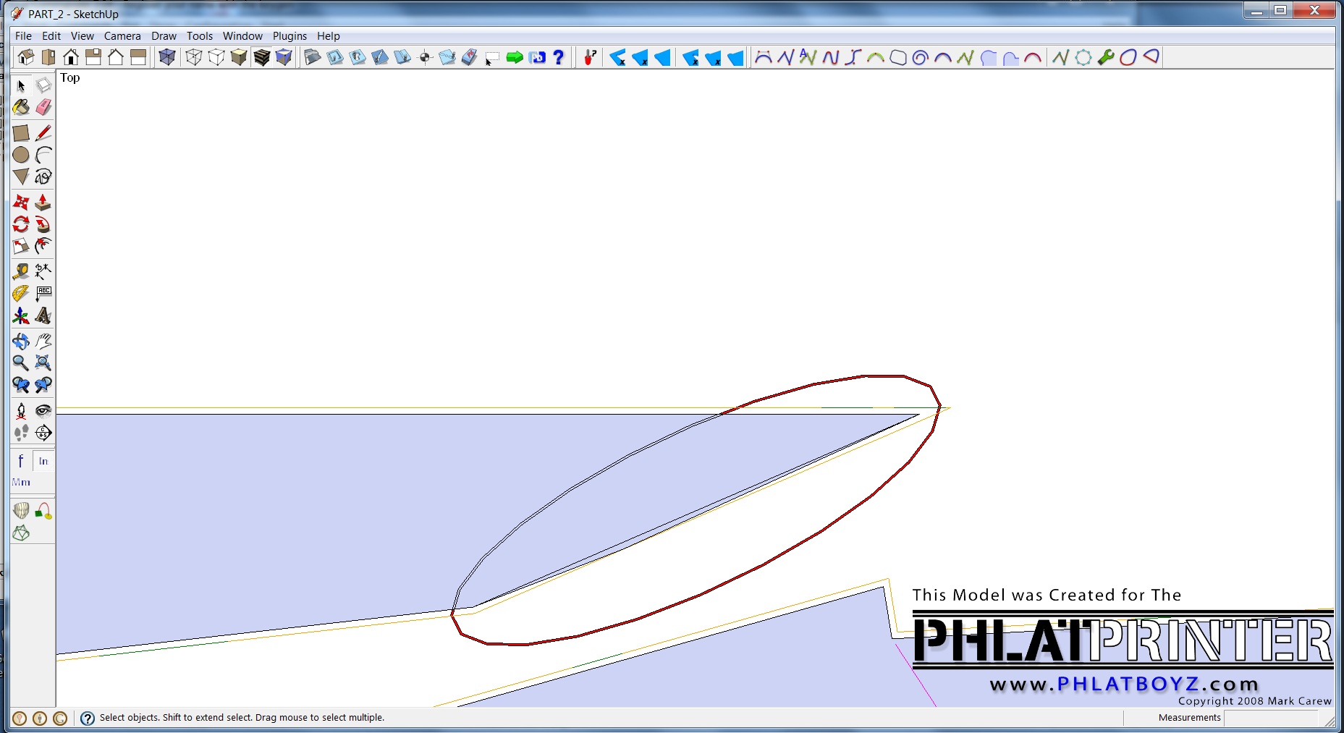Screen dimensions: 1344x733
Task: Activate the Rotate tool
Action: click(x=21, y=224)
